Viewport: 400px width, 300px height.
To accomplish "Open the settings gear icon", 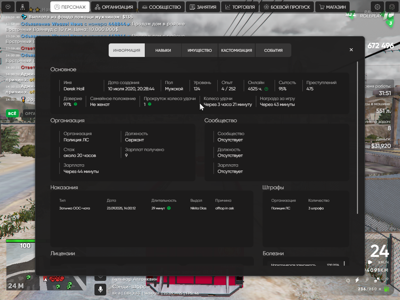I will pos(377,7).
